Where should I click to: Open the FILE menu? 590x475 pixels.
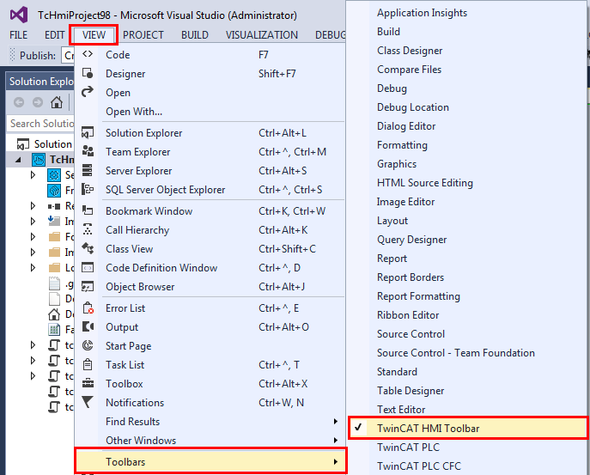tap(18, 35)
